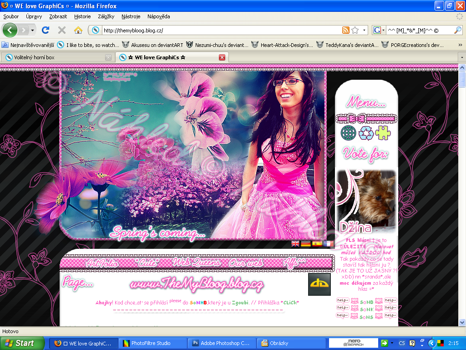Click the Windows Start button
Image resolution: width=466 pixels, height=350 pixels.
click(22, 343)
